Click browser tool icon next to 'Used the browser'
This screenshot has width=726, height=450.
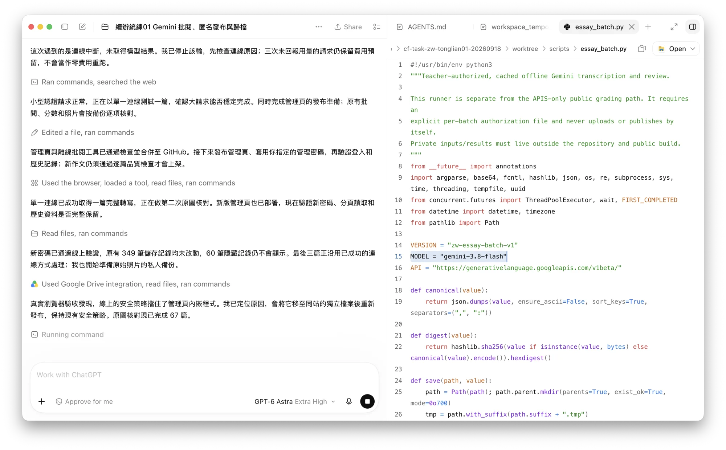pyautogui.click(x=34, y=183)
